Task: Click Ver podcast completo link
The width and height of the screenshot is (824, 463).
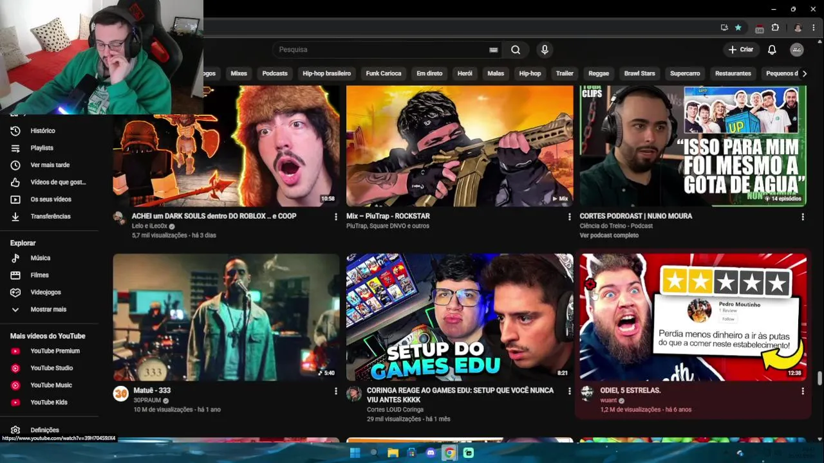Action: [x=609, y=235]
